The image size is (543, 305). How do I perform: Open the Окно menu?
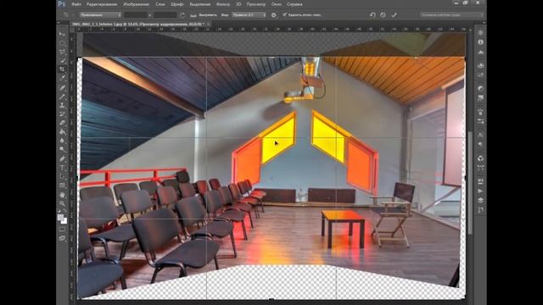276,4
